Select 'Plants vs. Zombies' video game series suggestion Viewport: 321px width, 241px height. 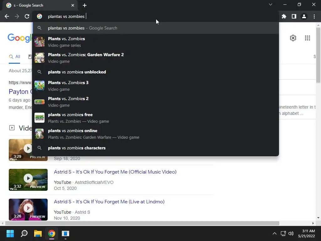[x=155, y=42]
